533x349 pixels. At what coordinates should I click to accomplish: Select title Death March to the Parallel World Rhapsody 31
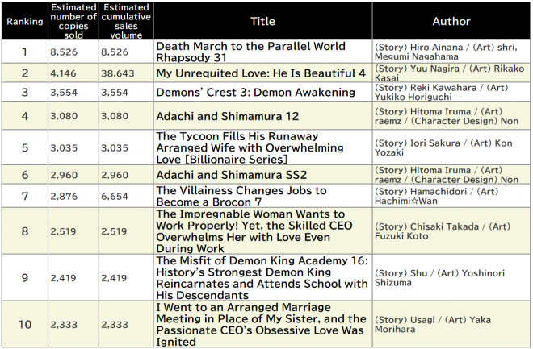(x=250, y=52)
